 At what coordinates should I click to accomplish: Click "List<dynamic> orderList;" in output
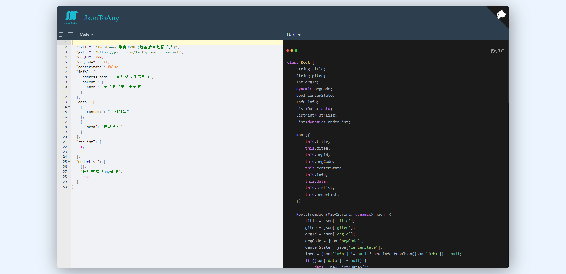(323, 122)
